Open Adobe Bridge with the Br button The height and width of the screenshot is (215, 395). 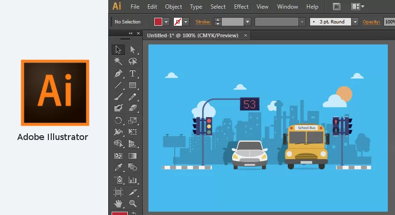(337, 7)
